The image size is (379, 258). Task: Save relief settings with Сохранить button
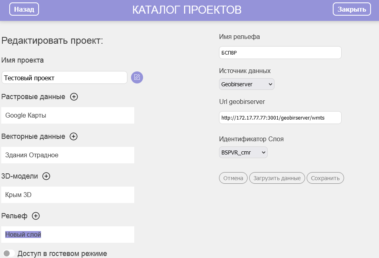coord(325,178)
